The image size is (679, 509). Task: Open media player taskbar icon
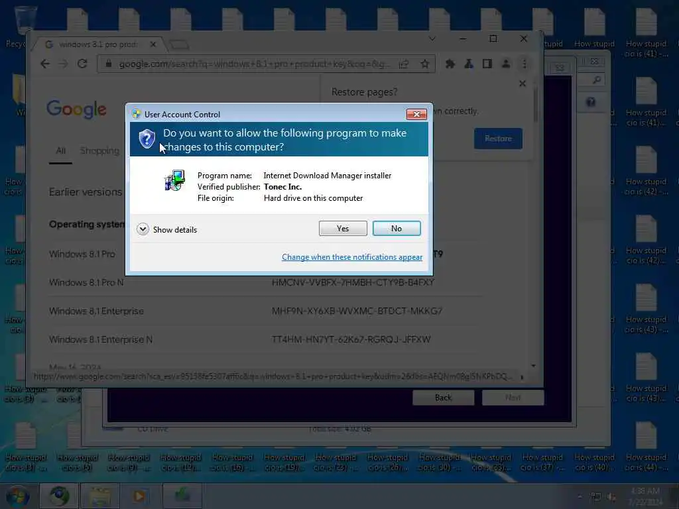(140, 496)
